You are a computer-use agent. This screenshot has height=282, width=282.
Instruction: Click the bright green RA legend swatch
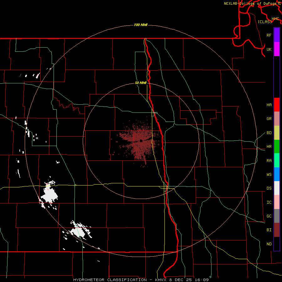coord(277,160)
